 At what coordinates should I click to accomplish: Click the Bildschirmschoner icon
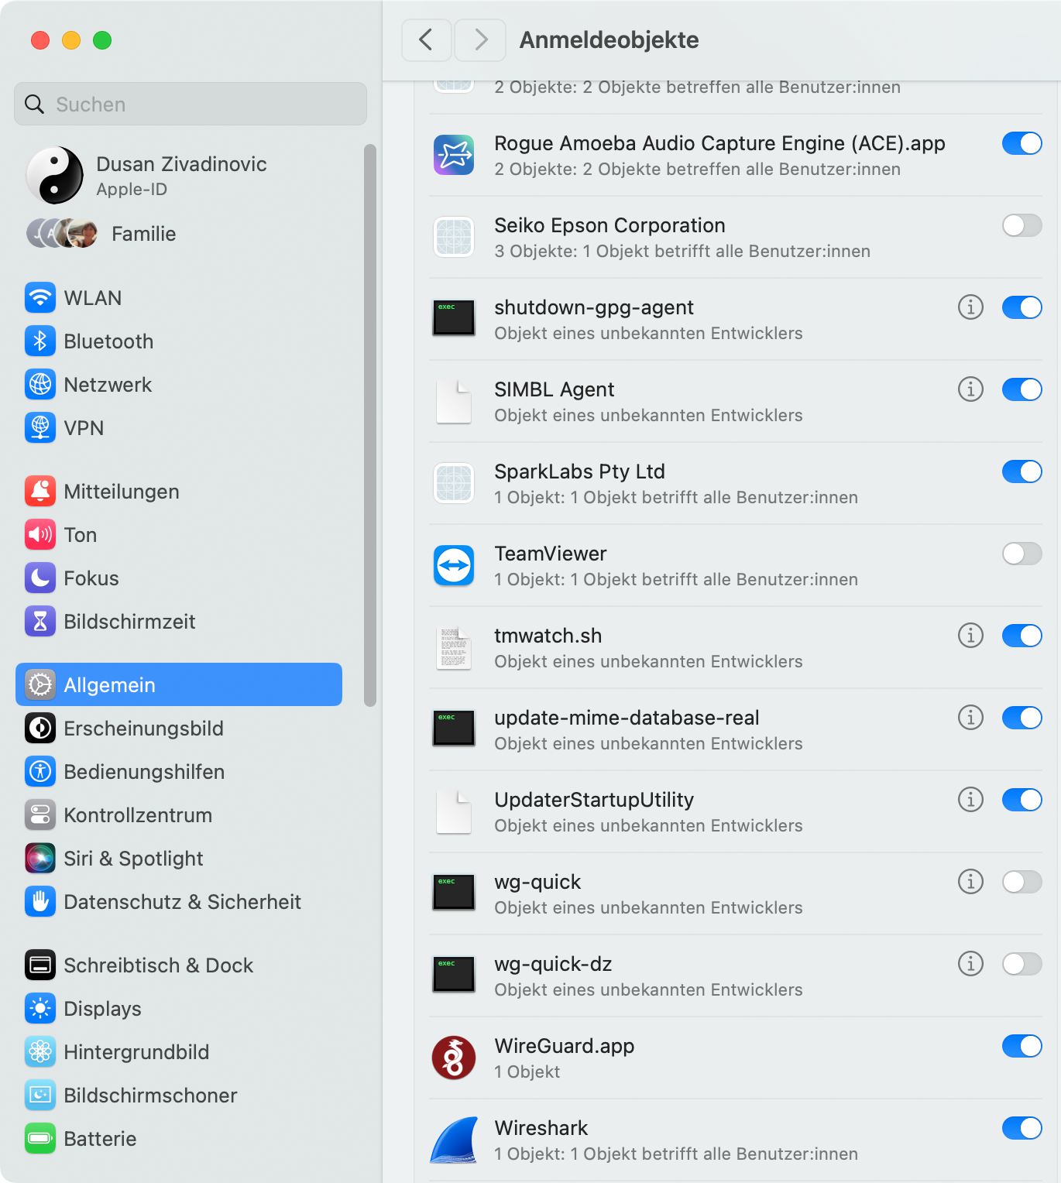coord(40,1095)
